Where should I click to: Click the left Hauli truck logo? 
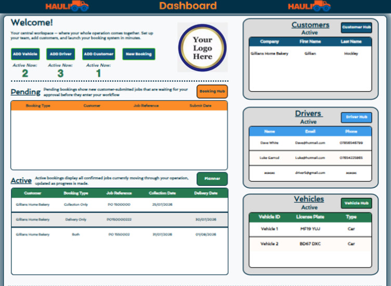coord(67,6)
